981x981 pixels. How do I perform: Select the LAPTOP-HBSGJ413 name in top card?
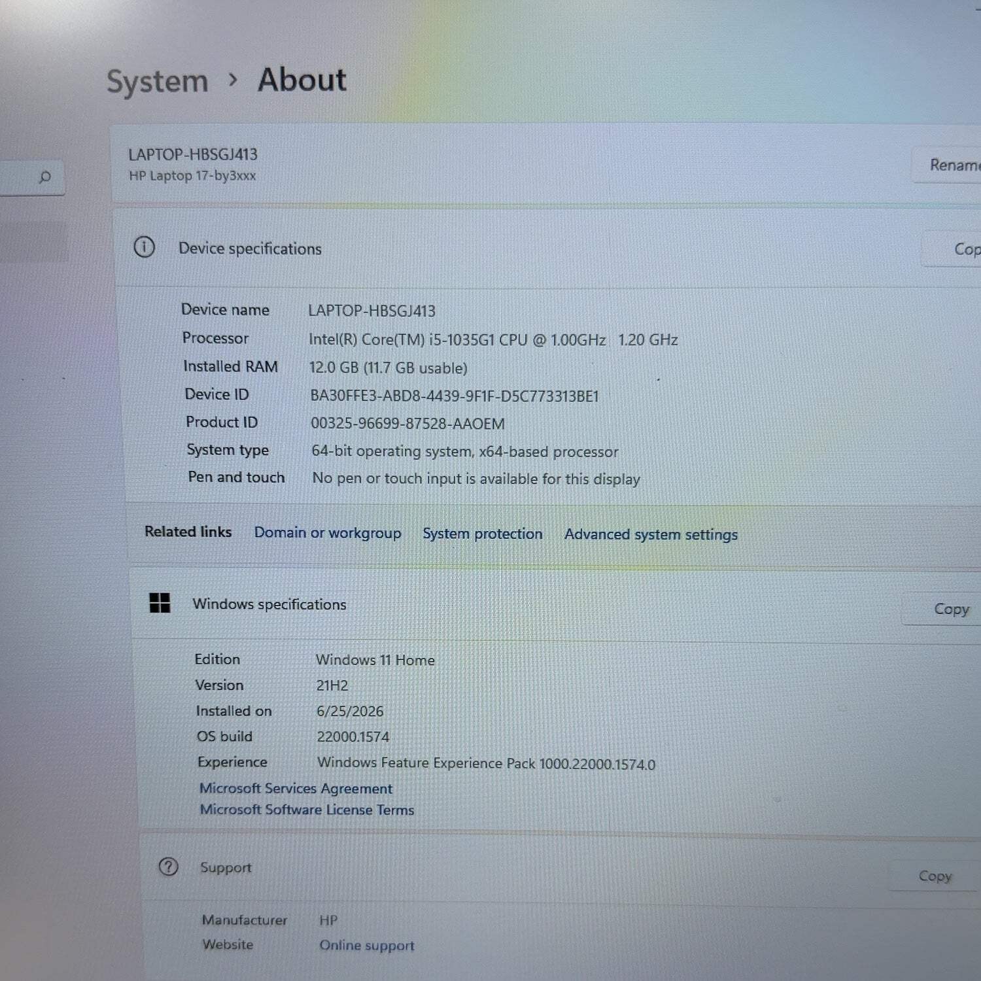193,154
